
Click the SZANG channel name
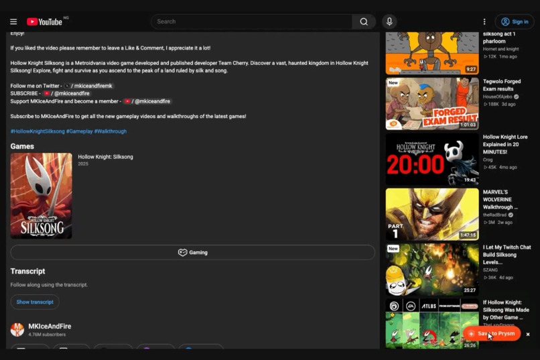[x=490, y=270]
